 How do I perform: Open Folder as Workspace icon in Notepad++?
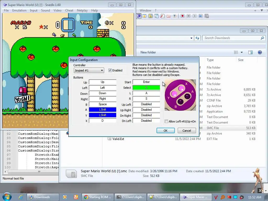[x=169, y=16]
